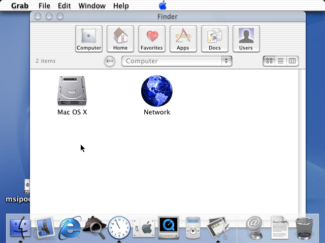Minimize the Finder window to Dock
This screenshot has width=325, height=243.
tap(49, 16)
